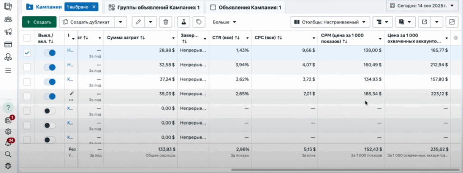Image resolution: width=463 pixels, height=173 pixels.
Task: Clear the 1 выбрано selection chip
Action: [x=94, y=7]
